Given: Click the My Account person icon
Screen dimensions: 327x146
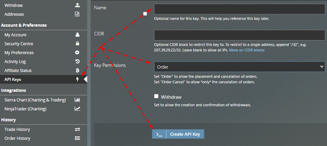Looking at the screenshot, I should click(x=77, y=35).
